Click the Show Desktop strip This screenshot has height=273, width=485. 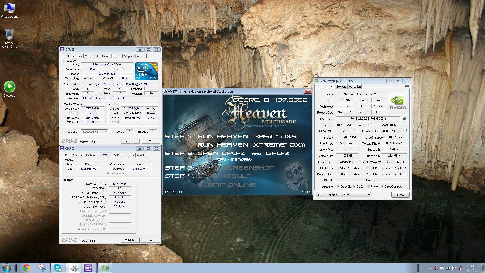pyautogui.click(x=483, y=268)
